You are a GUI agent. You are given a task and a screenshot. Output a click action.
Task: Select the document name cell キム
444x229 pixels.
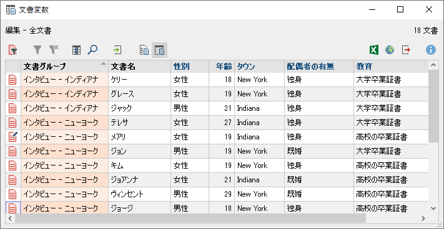[x=140, y=166]
